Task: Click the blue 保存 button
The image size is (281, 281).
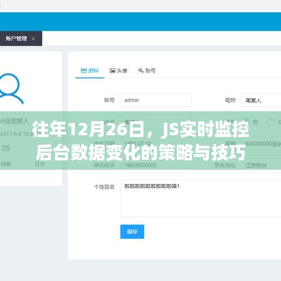Action: click(132, 232)
